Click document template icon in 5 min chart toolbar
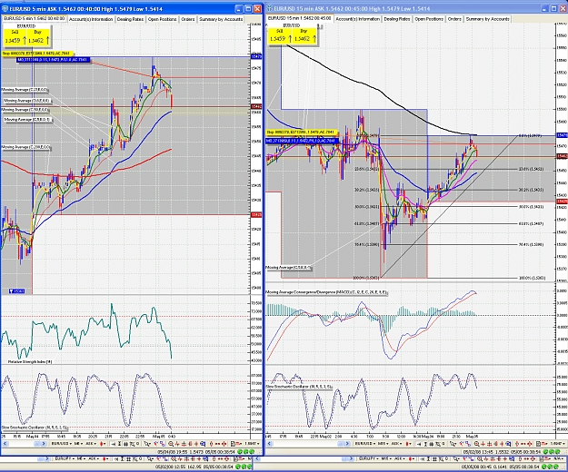568x472 pixels. click(233, 444)
